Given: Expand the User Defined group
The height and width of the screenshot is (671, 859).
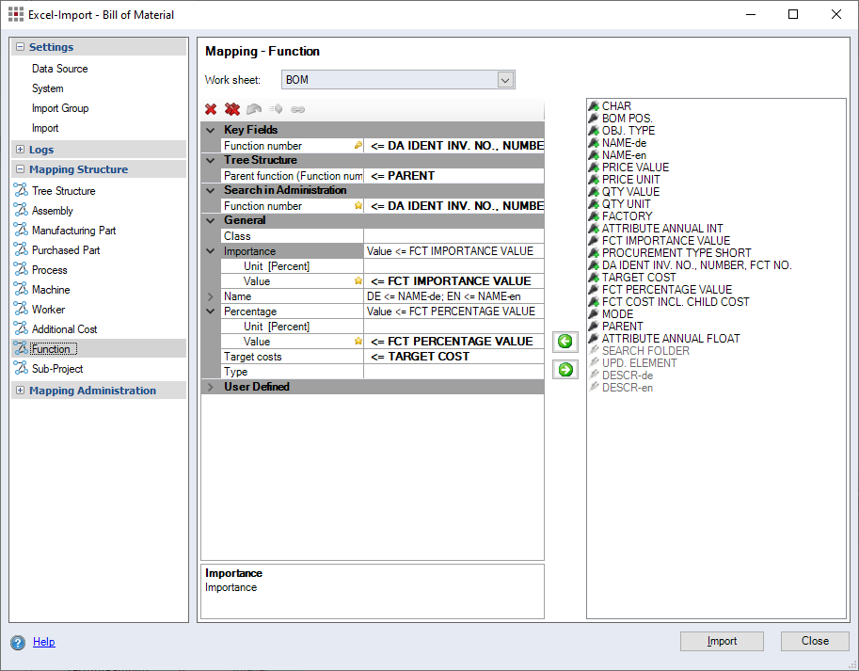Looking at the screenshot, I should (210, 387).
